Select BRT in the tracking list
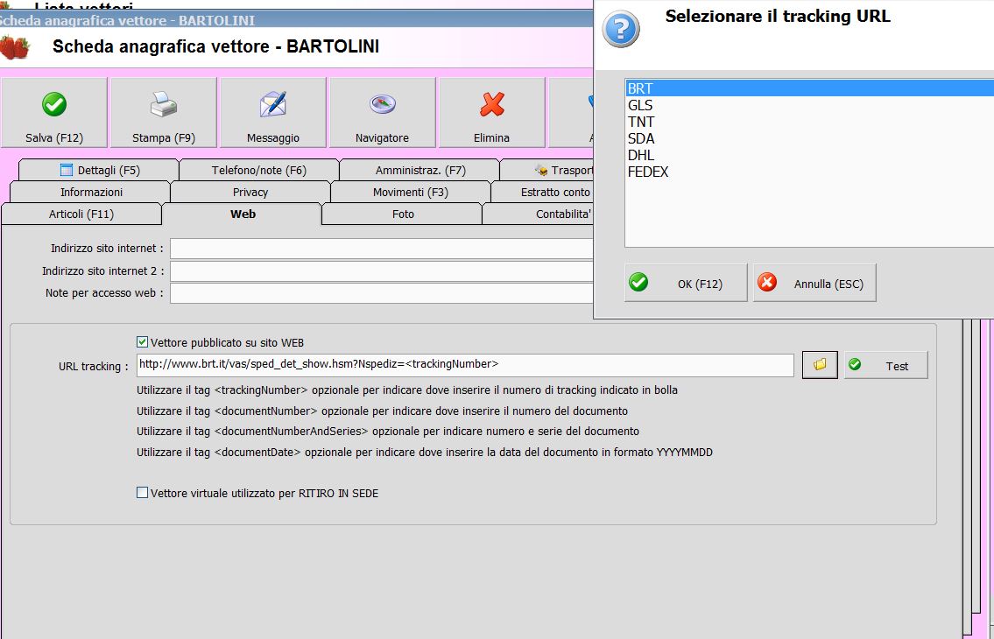 (809, 88)
